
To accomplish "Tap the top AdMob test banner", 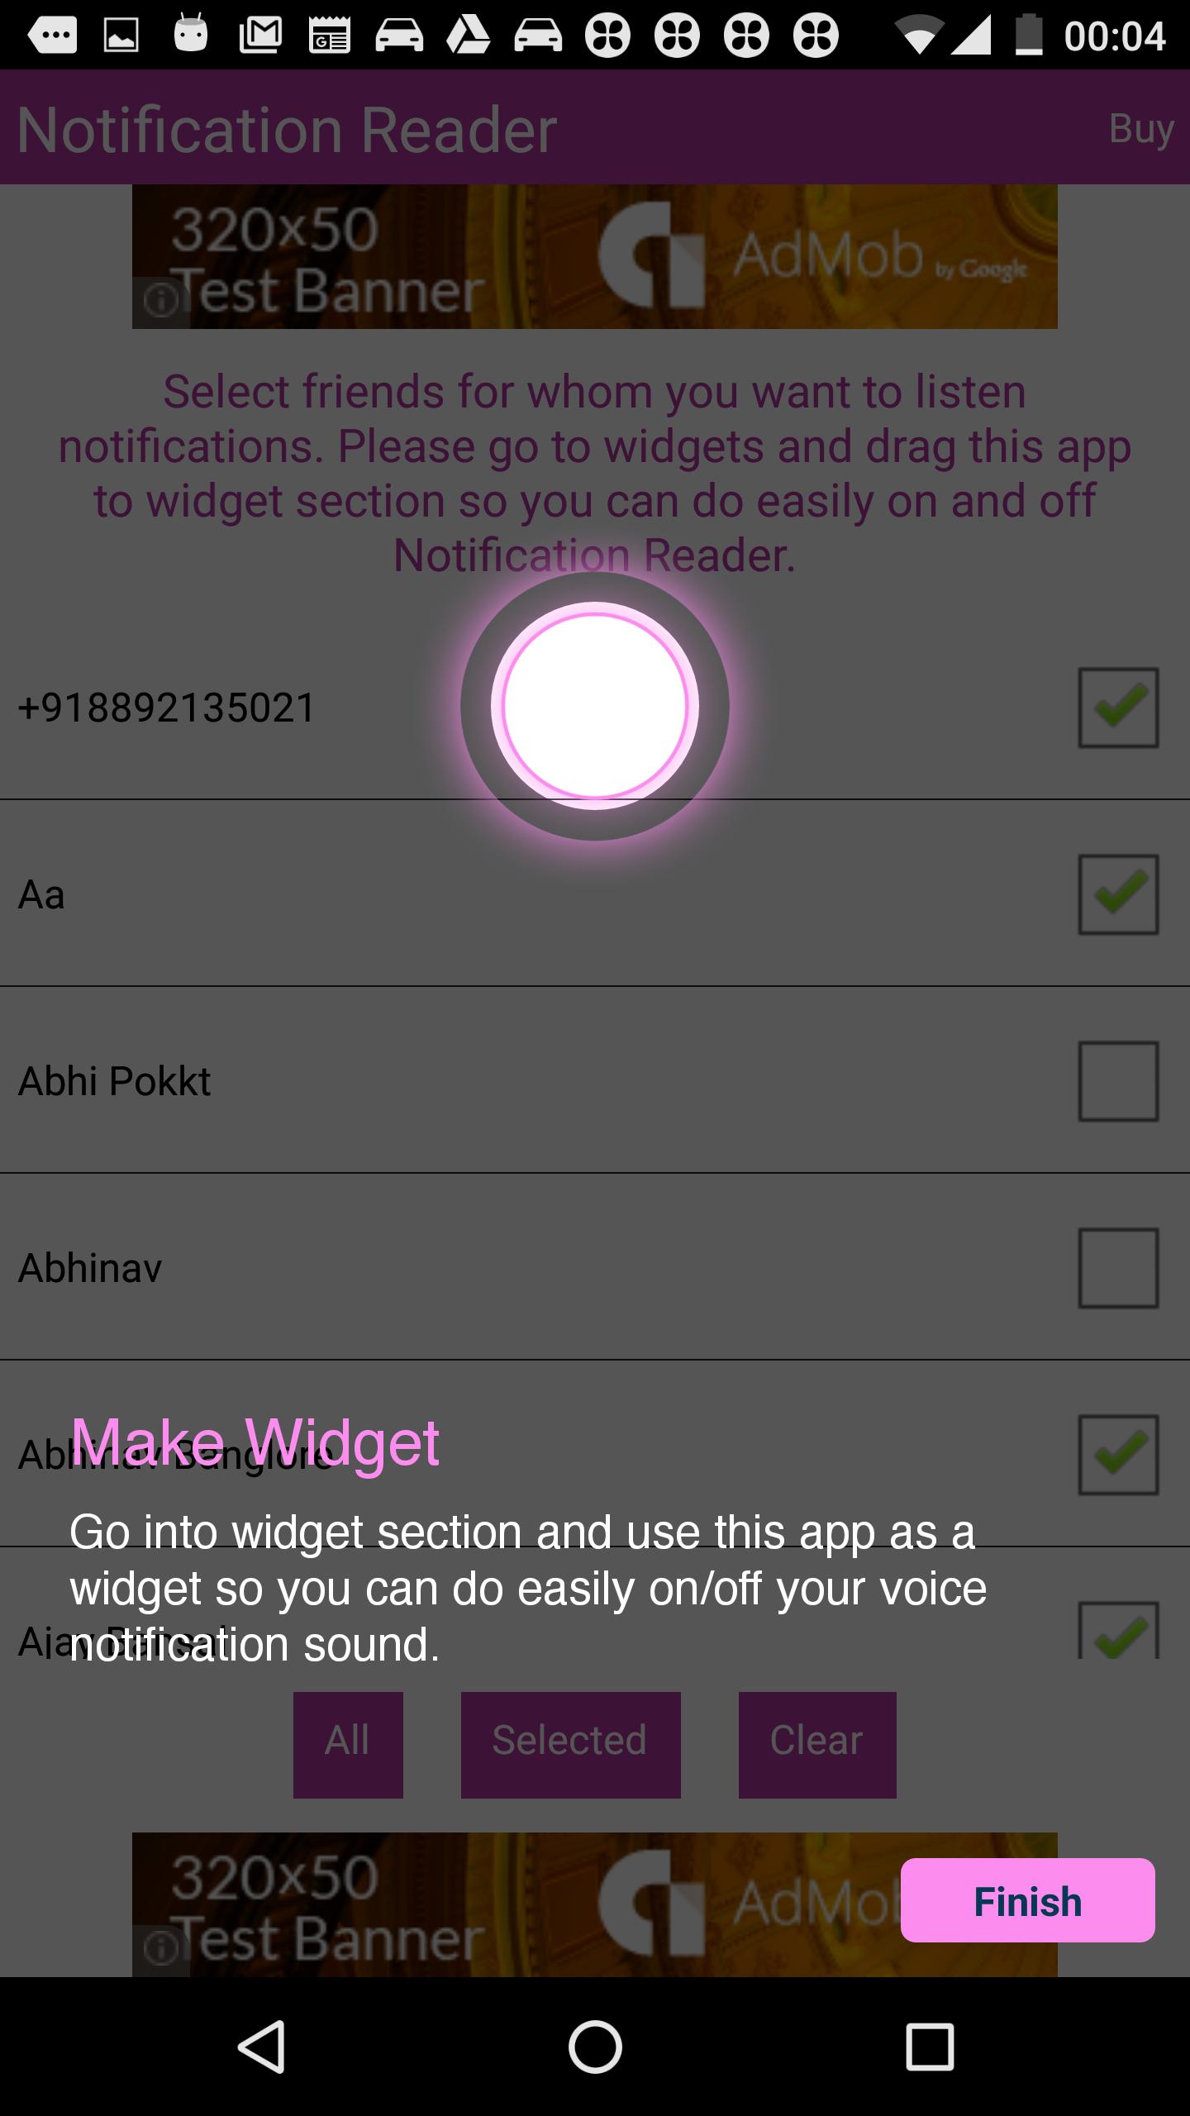I will pos(595,256).
